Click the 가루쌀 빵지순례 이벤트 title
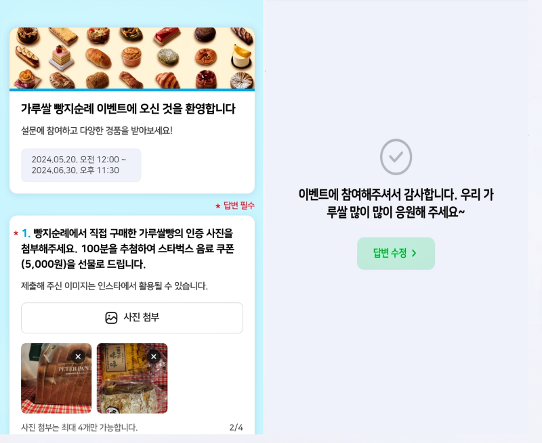This screenshot has width=542, height=443. coord(128,109)
